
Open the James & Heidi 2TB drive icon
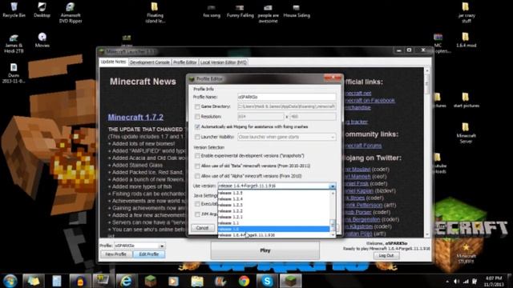pos(14,43)
